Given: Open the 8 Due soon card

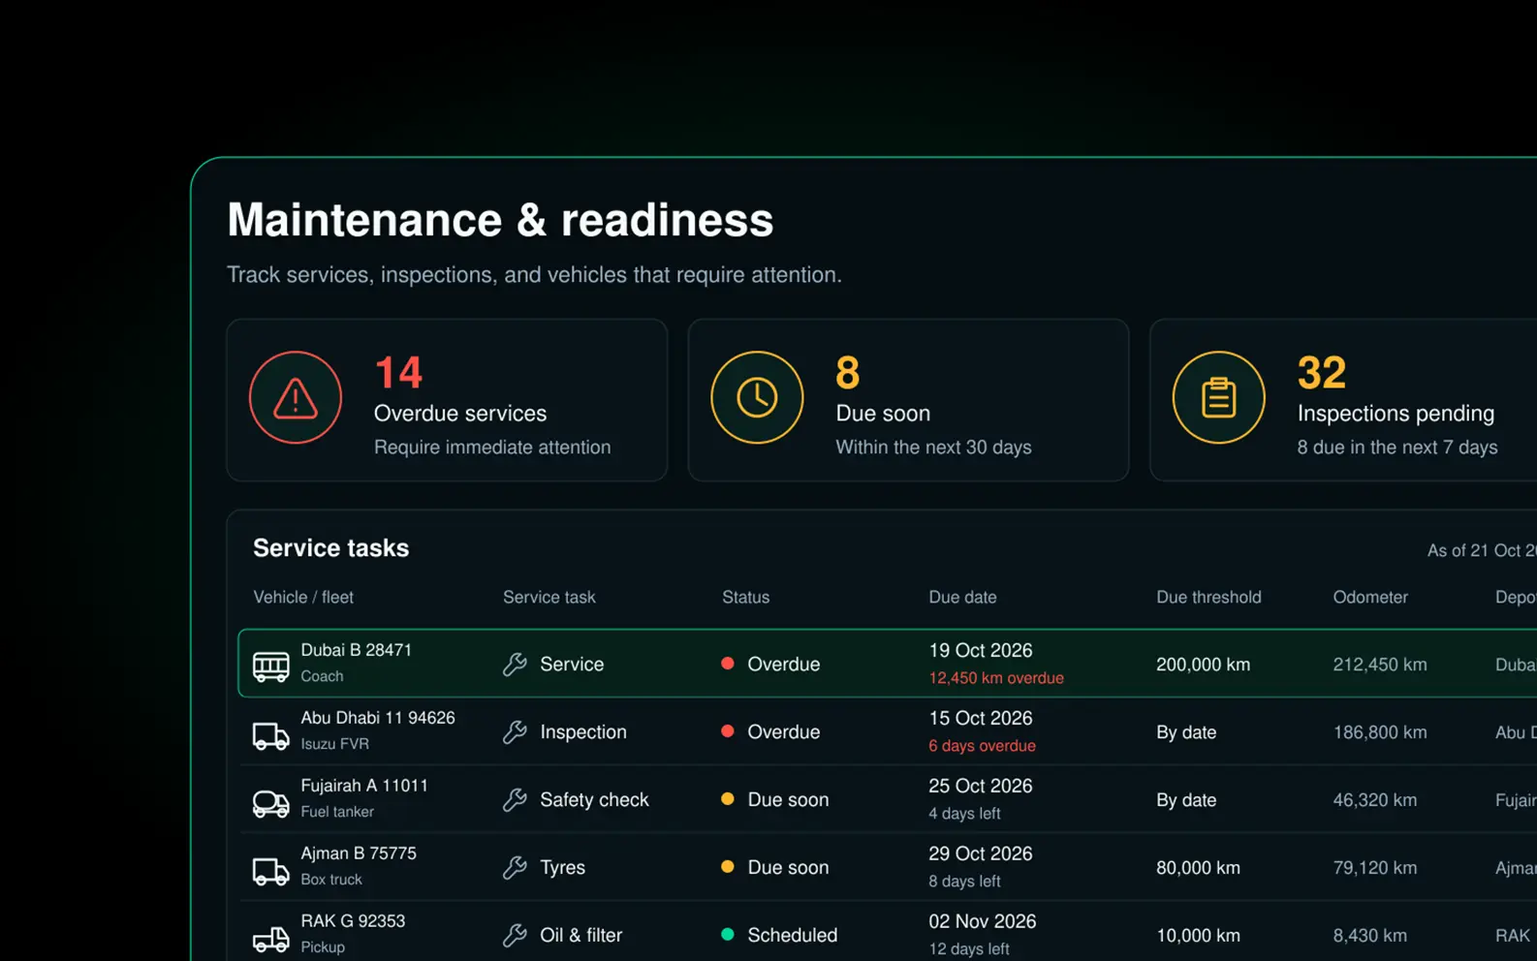Looking at the screenshot, I should 908,400.
